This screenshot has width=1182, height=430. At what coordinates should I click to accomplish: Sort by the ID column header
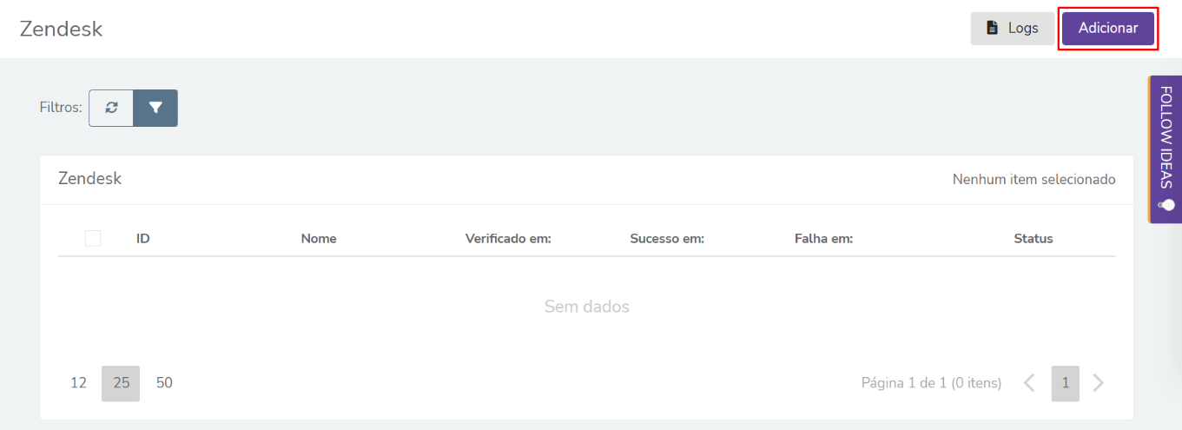click(143, 239)
